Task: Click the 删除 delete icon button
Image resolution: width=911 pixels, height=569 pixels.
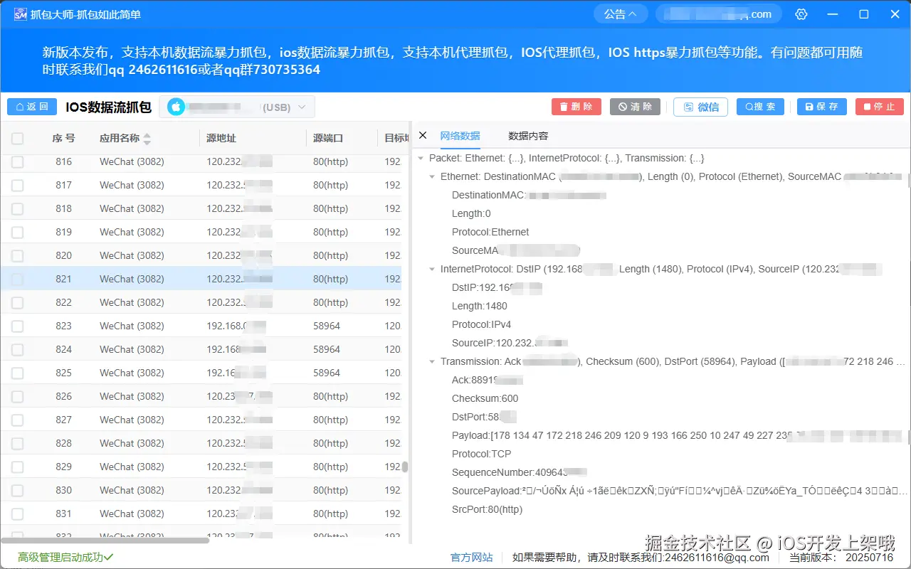Action: click(x=576, y=107)
